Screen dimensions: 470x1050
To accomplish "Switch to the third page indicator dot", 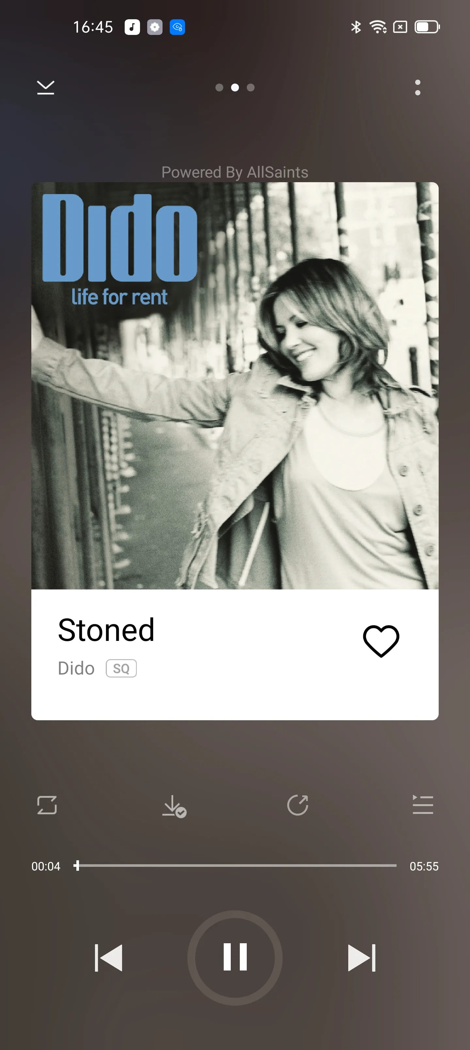I will (x=251, y=87).
